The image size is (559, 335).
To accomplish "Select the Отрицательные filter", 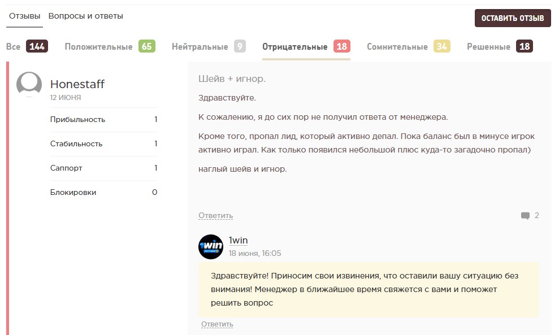I will coord(306,46).
